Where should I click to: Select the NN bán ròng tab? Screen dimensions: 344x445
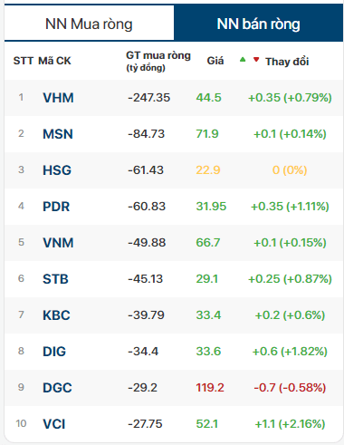click(258, 24)
